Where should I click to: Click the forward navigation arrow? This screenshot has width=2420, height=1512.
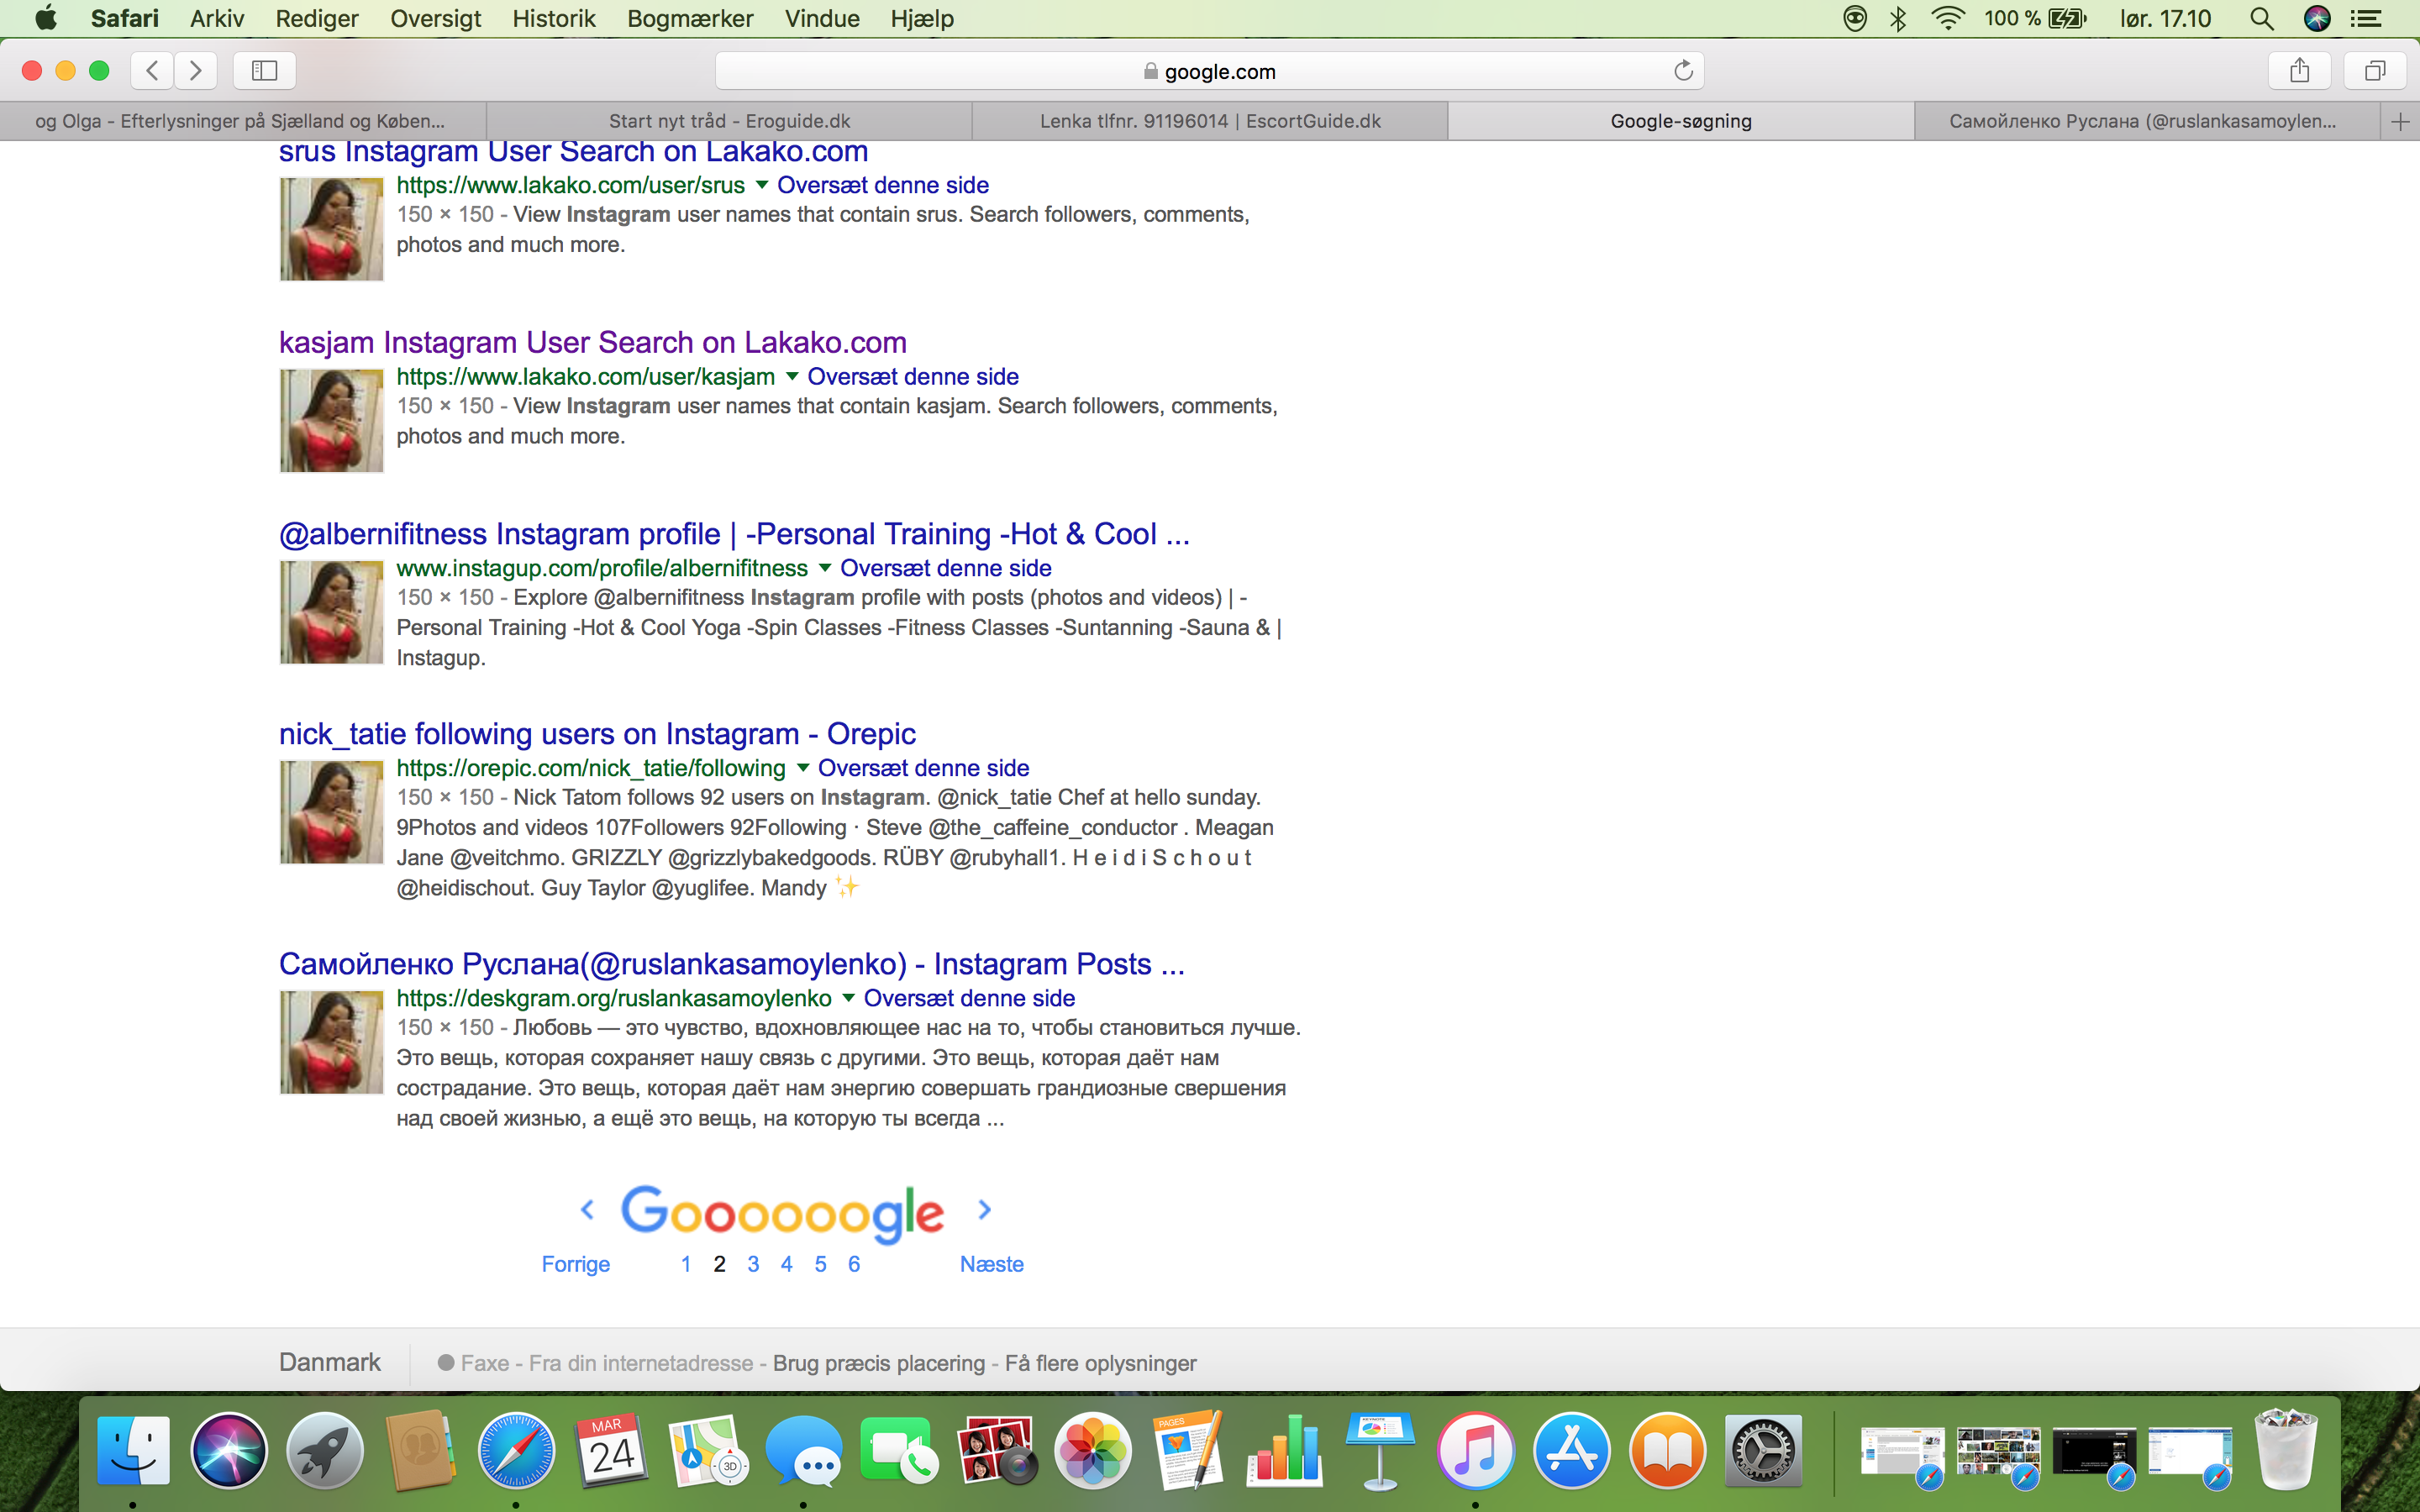(196, 70)
